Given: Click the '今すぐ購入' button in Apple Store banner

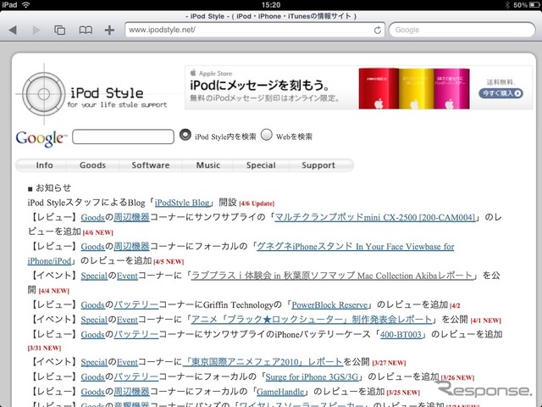Looking at the screenshot, I should tap(501, 93).
